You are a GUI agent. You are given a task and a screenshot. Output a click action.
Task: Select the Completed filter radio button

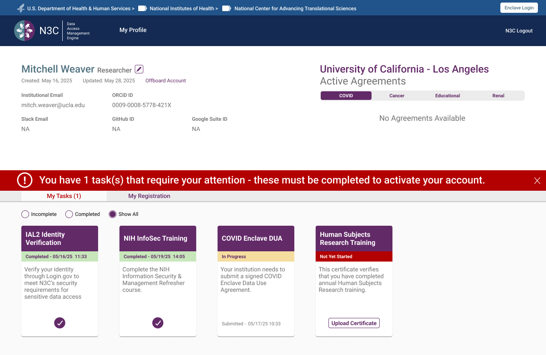coord(69,214)
